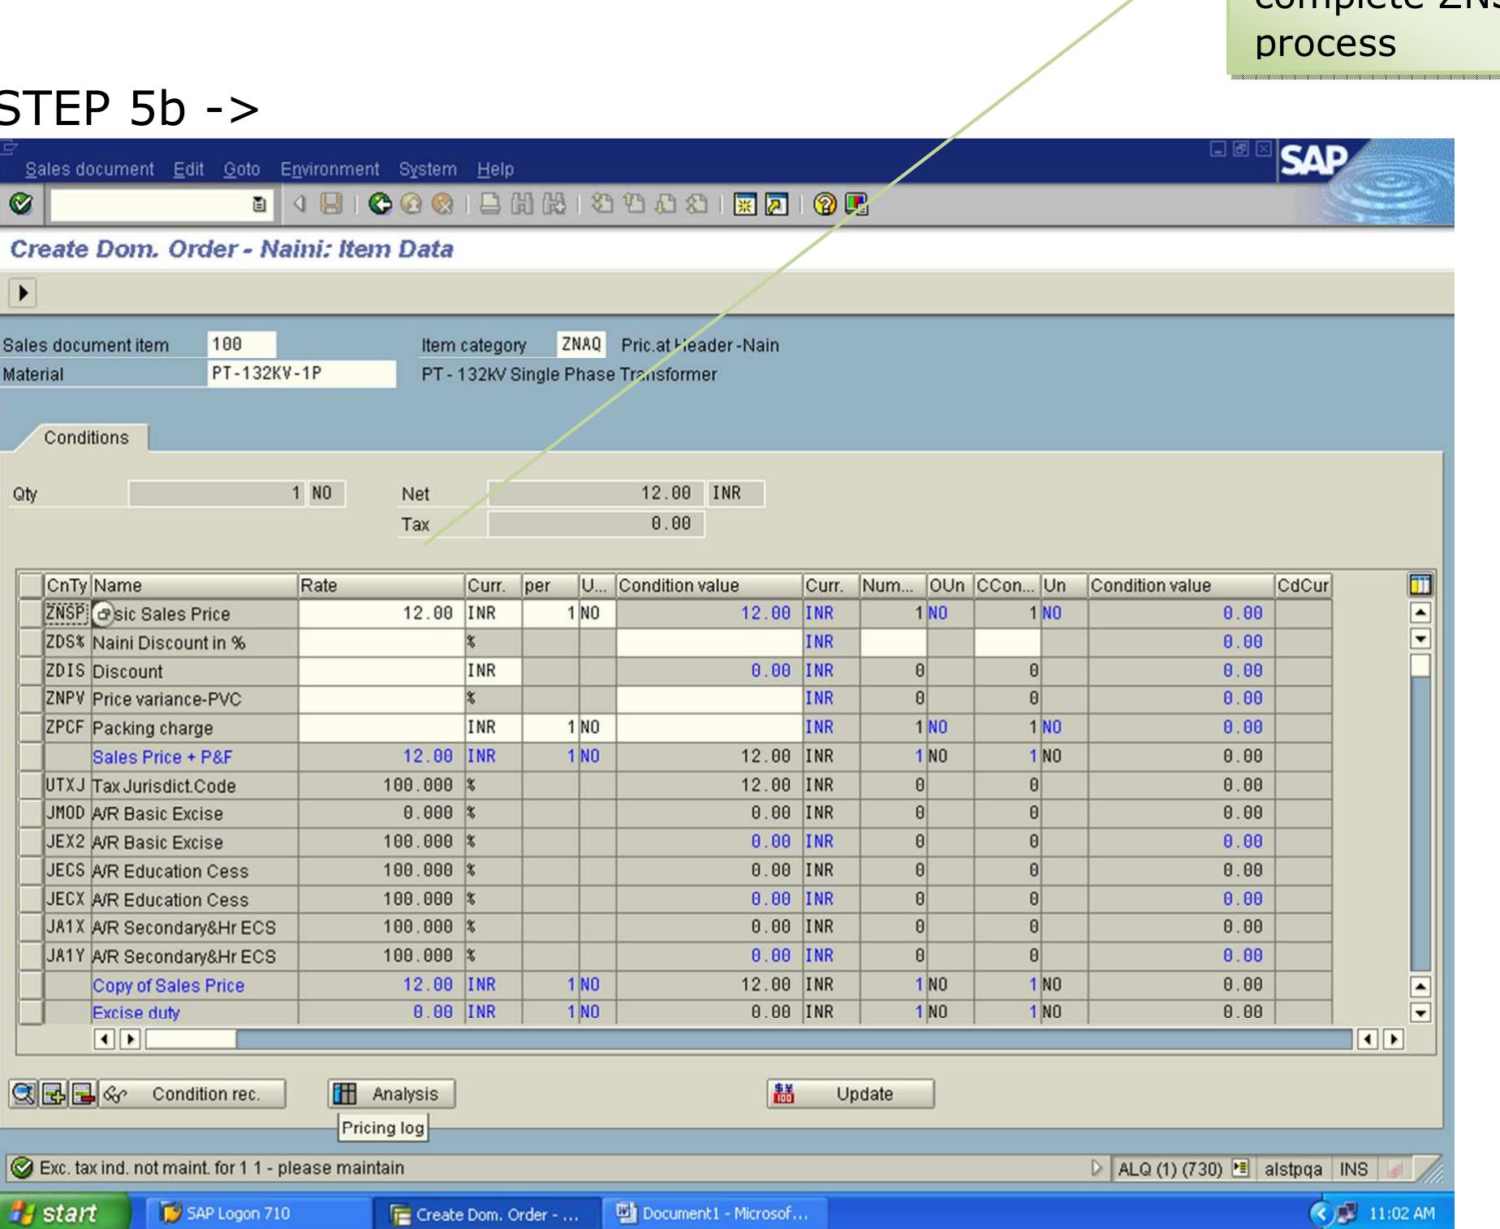
Task: Click the Cancel X icon
Action: coord(442,204)
